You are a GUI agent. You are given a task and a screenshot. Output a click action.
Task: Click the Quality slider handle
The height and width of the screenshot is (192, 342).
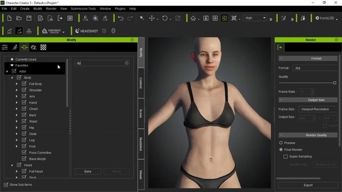pyautogui.click(x=335, y=83)
